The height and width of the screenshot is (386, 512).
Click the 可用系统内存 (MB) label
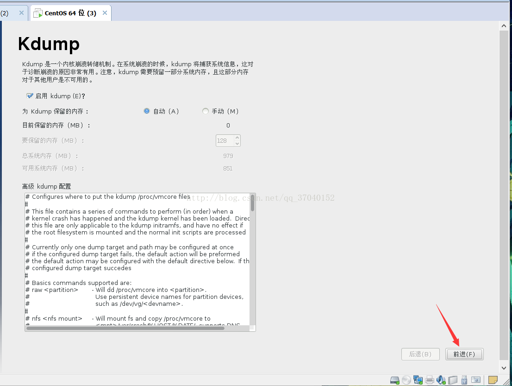pos(53,168)
